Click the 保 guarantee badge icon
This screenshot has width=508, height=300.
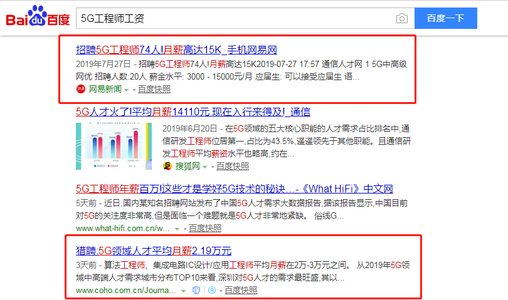[x=196, y=290]
